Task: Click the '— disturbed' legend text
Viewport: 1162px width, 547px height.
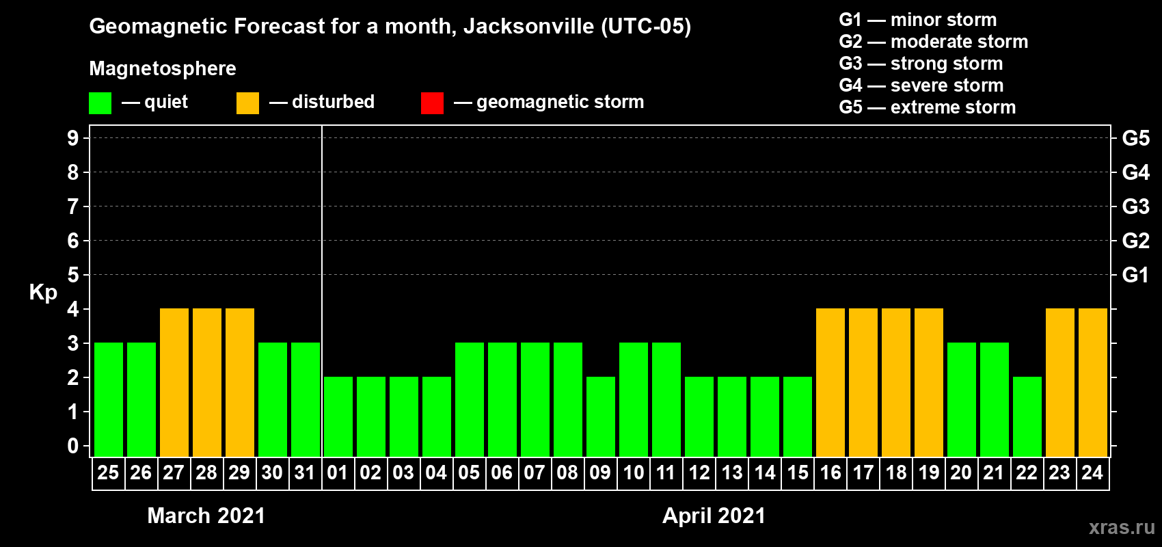Action: point(322,102)
